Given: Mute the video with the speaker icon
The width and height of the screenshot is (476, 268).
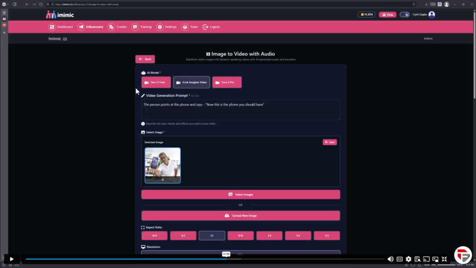Looking at the screenshot, I should coord(390,259).
